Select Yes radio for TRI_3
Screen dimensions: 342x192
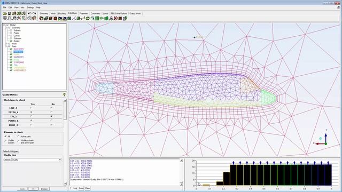(32, 116)
